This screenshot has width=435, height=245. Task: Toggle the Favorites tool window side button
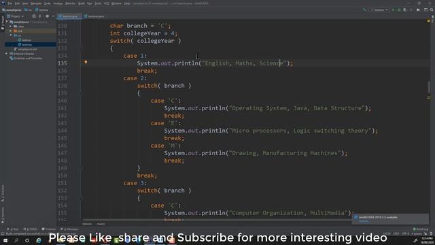click(3, 214)
